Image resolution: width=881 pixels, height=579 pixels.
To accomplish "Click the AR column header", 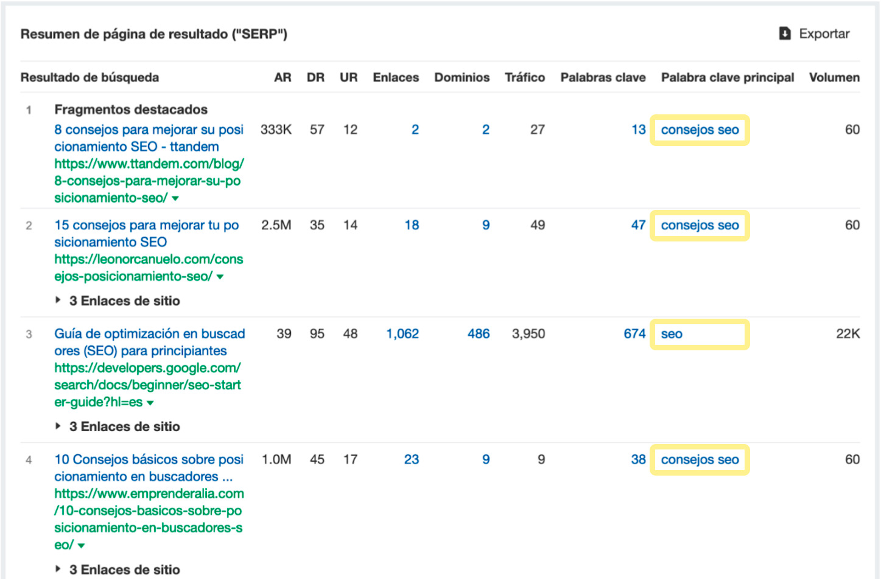I will point(283,77).
